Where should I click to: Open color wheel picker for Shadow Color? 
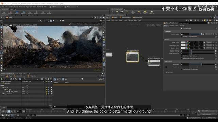point(187,48)
